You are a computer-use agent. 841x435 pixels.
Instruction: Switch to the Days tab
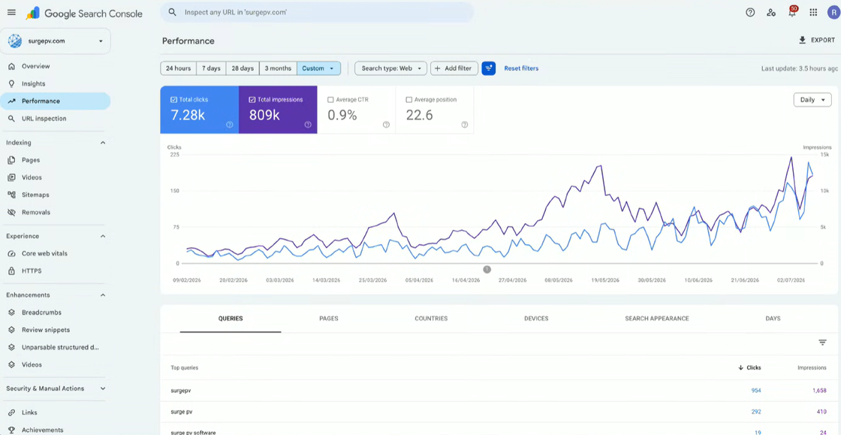pos(773,319)
